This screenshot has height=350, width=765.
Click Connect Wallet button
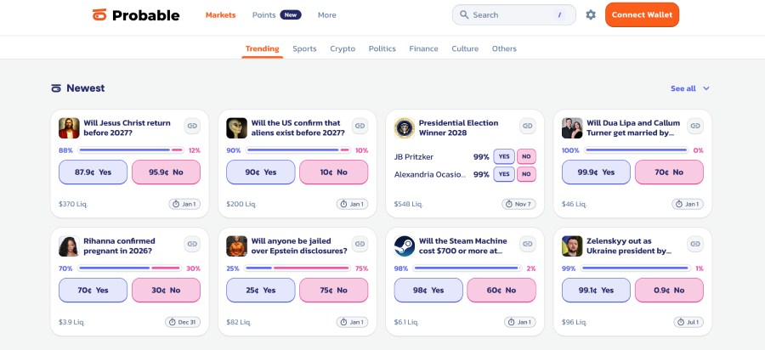click(x=642, y=14)
